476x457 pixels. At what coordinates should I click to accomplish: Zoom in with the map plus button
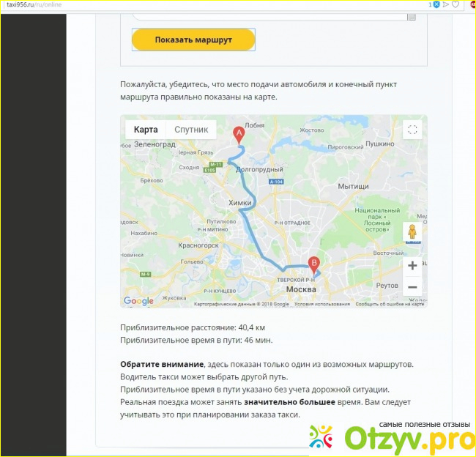[412, 266]
